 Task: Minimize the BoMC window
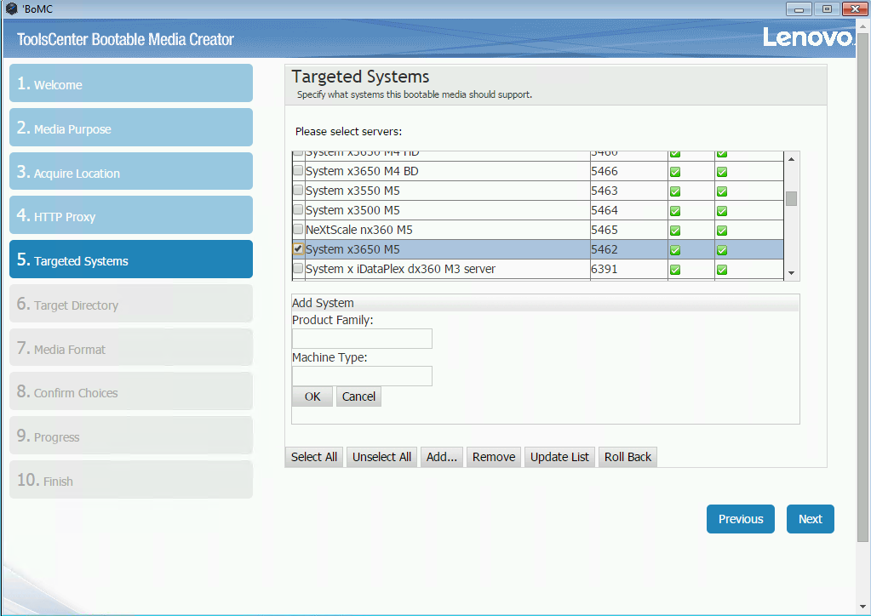coord(799,9)
